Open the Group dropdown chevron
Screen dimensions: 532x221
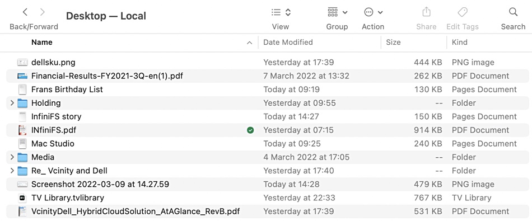click(345, 13)
